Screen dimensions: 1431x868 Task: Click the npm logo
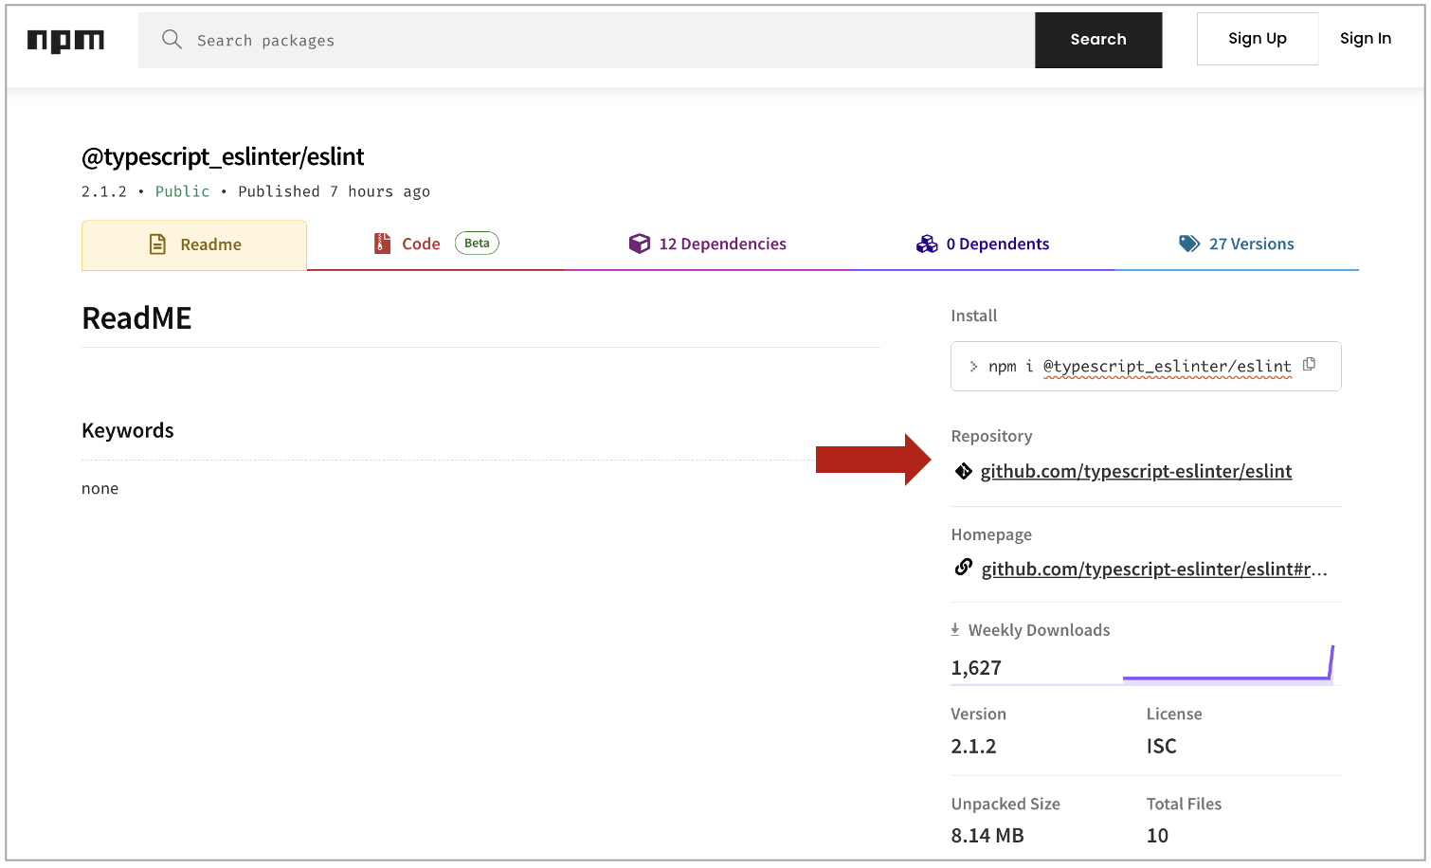pyautogui.click(x=65, y=40)
